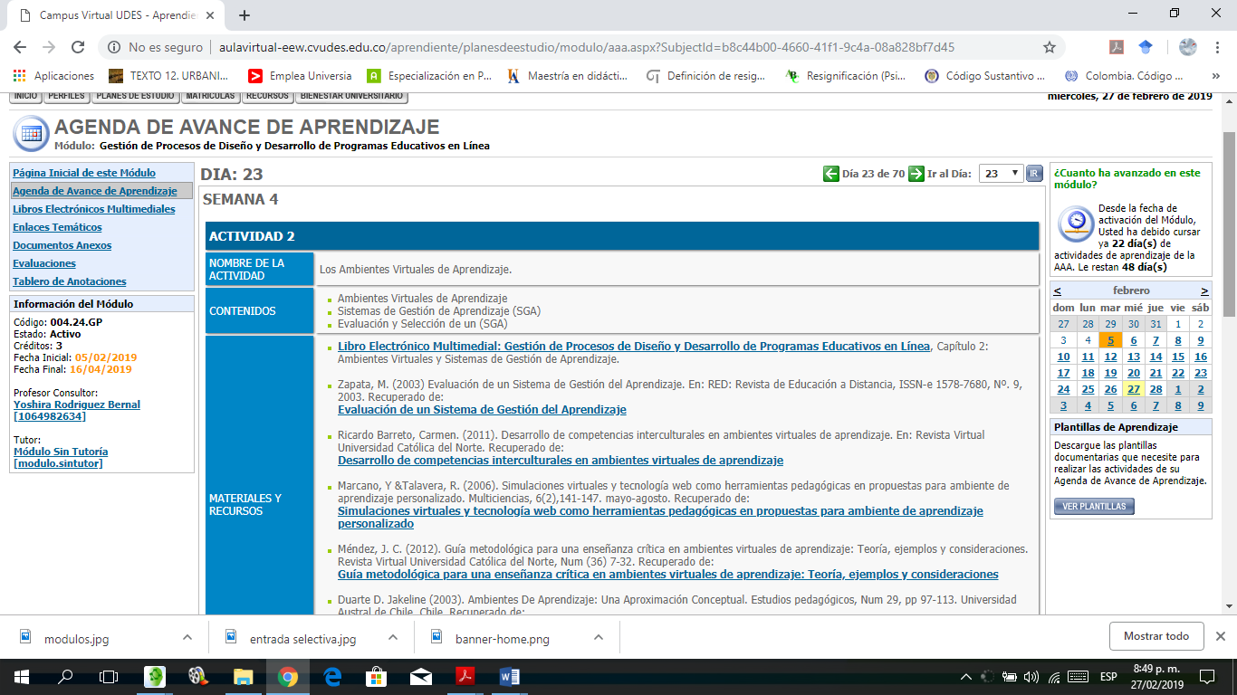Click the green next day arrow
The height and width of the screenshot is (695, 1237).
916,174
